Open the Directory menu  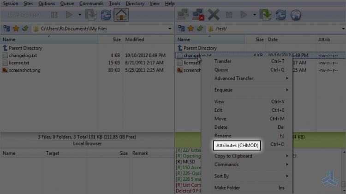[x=135, y=4]
